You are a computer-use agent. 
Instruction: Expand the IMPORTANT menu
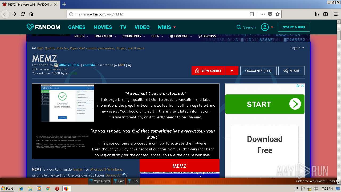[105, 36]
